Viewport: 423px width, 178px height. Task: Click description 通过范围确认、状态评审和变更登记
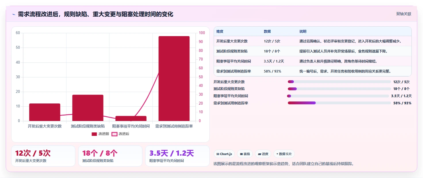(x=350, y=41)
